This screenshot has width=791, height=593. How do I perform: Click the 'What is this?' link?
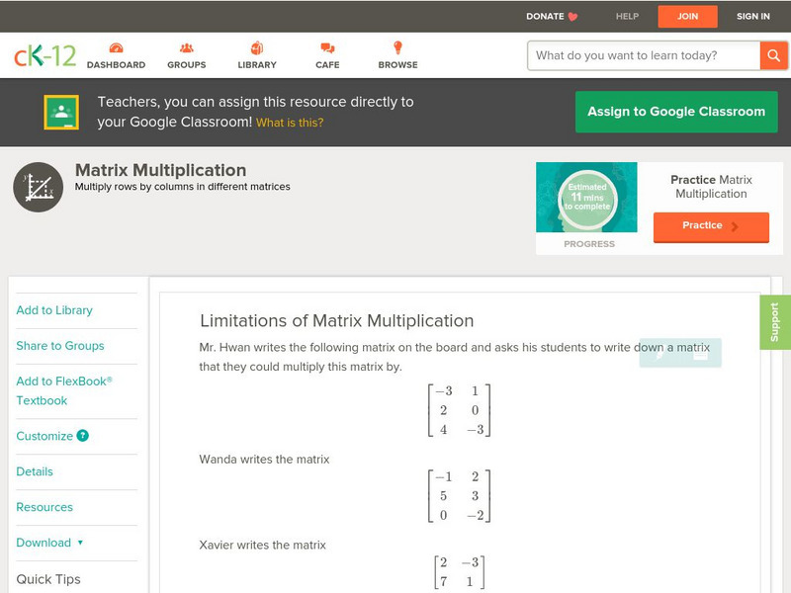click(290, 123)
